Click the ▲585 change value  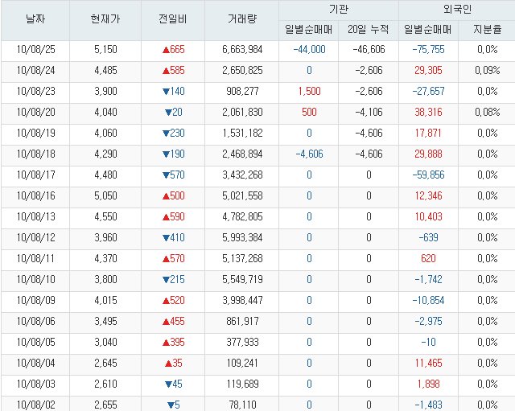point(174,70)
